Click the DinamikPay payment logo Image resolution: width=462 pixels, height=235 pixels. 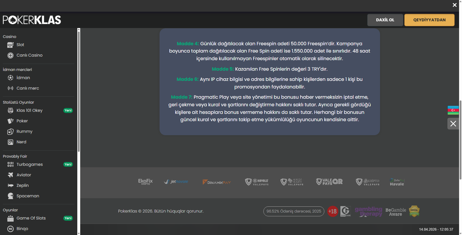click(217, 182)
